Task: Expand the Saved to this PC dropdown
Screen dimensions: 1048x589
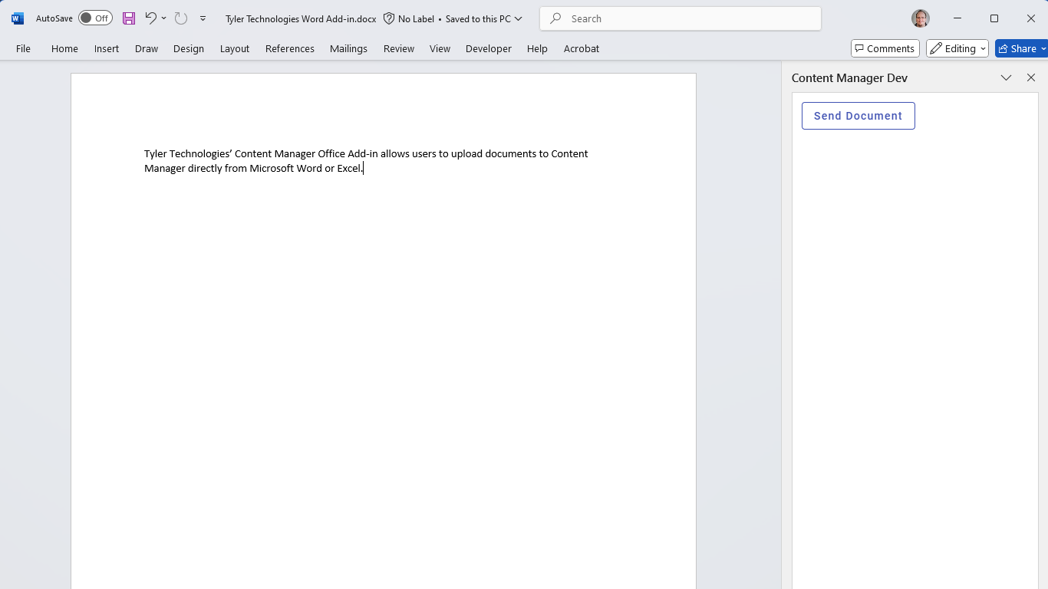Action: click(x=519, y=18)
